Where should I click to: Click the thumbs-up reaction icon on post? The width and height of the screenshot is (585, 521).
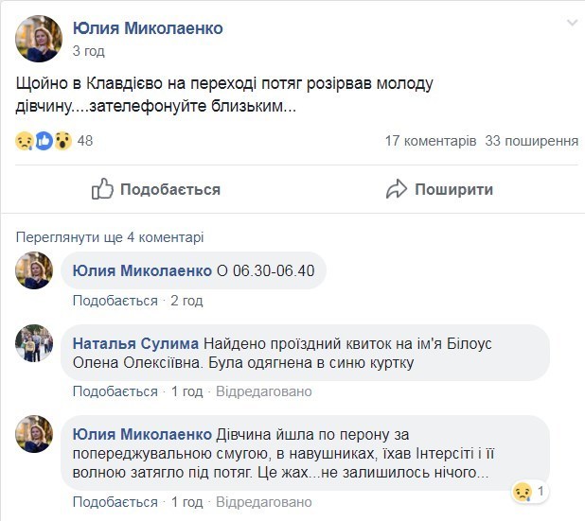pyautogui.click(x=44, y=141)
